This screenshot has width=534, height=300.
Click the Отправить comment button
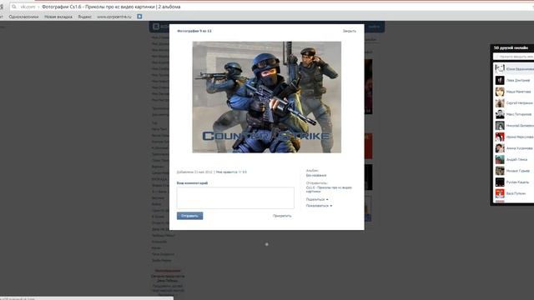pos(189,216)
